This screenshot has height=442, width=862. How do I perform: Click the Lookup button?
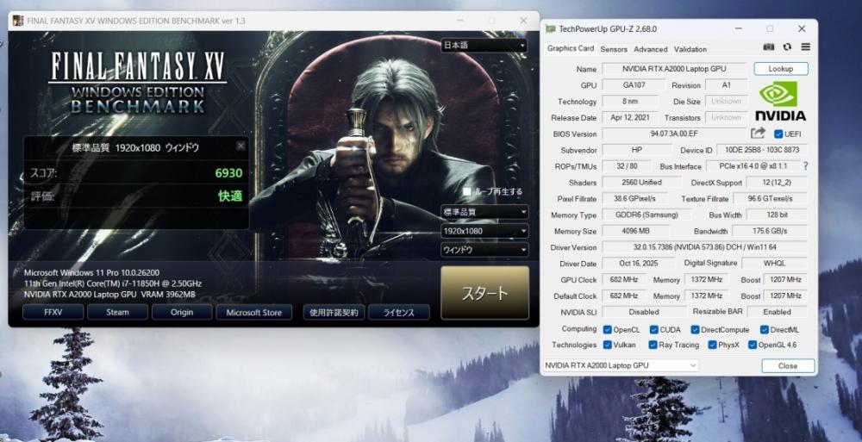780,69
